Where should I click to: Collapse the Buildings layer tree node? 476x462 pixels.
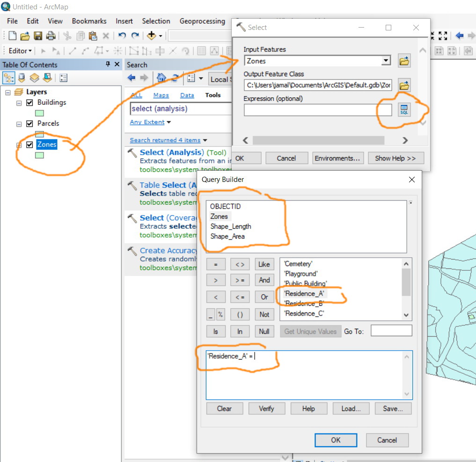tap(19, 103)
